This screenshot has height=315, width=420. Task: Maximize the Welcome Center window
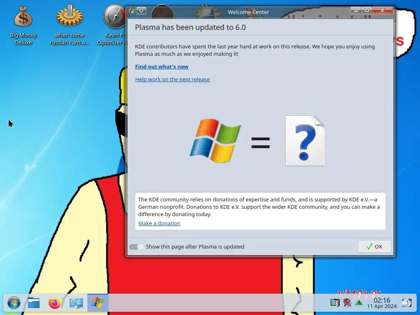click(x=366, y=11)
